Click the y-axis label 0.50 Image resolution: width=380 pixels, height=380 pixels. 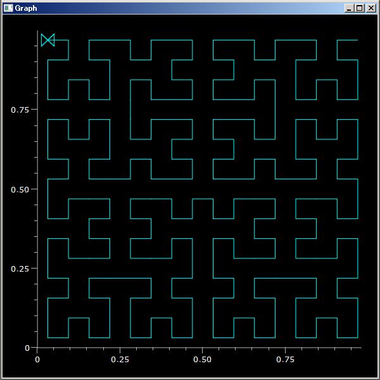[20, 189]
